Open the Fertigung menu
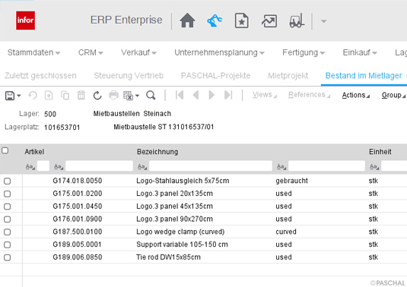 pos(304,52)
